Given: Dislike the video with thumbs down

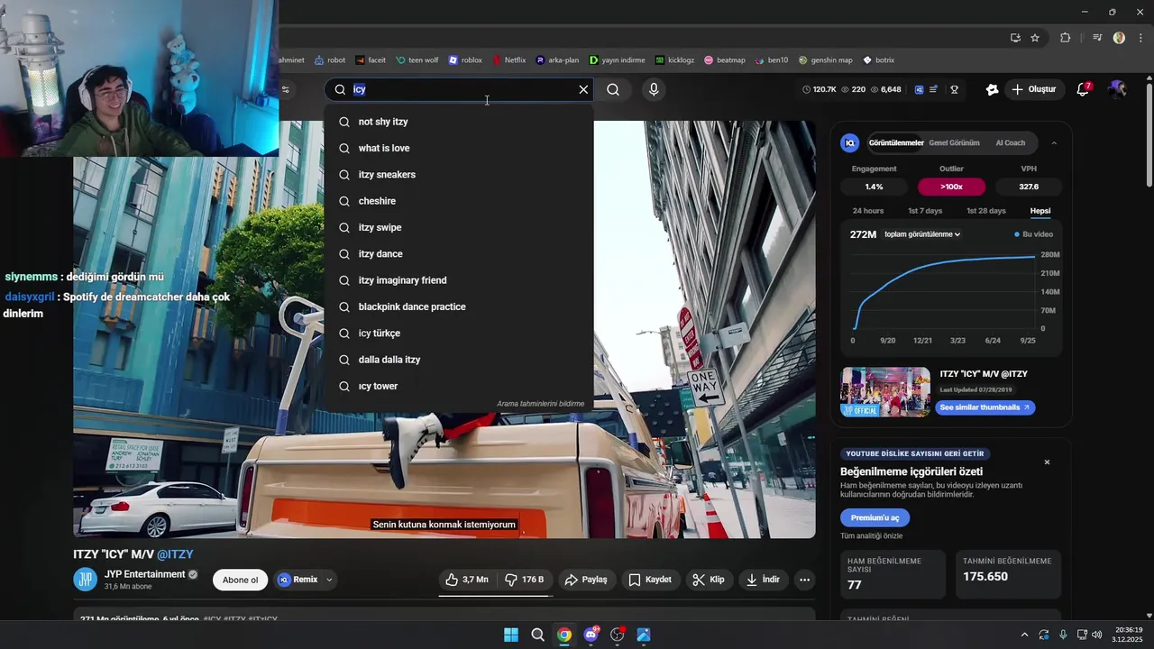Looking at the screenshot, I should coord(524,580).
